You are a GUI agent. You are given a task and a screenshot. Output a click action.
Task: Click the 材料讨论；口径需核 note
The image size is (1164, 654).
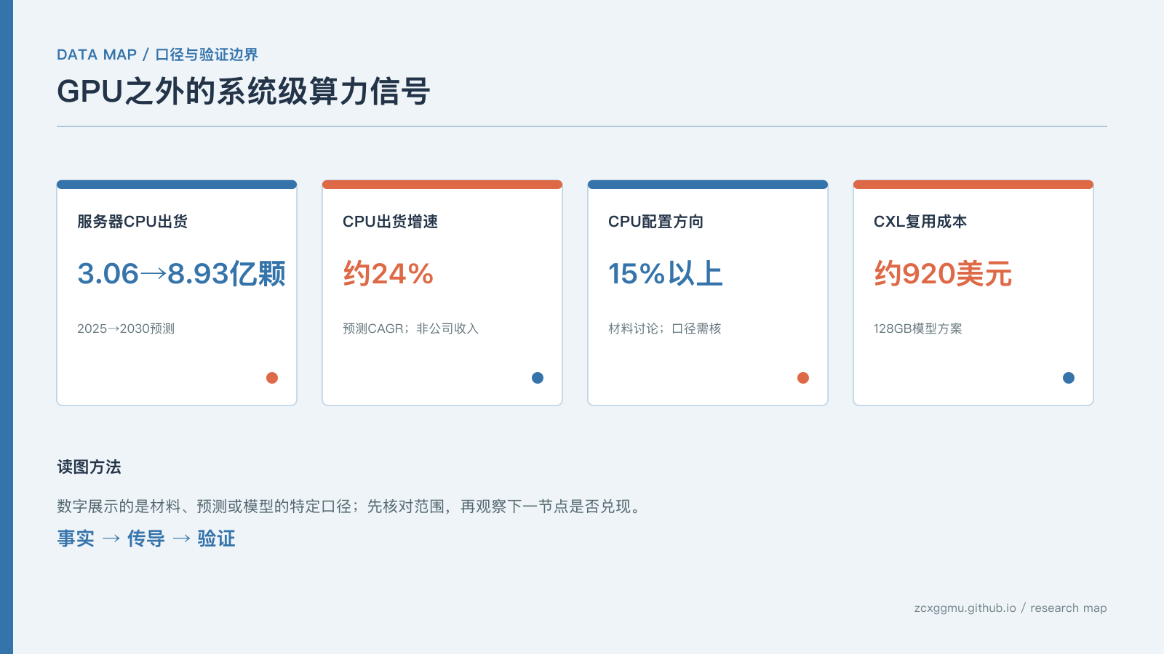tap(664, 328)
